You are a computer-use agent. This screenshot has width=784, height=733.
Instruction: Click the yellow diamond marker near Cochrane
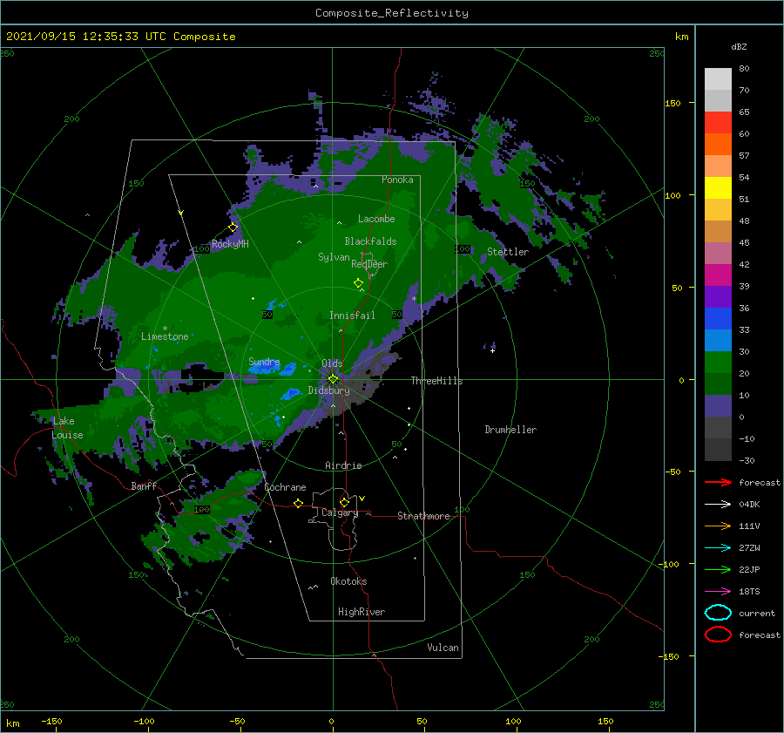[299, 503]
